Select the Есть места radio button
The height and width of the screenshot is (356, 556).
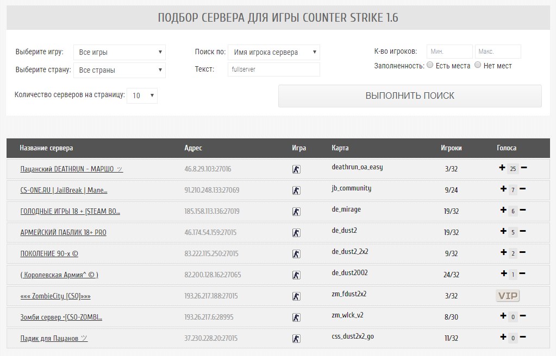point(430,65)
